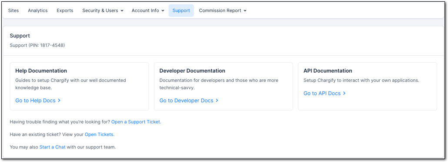Click 'Setup Chargify to interact' description text

(x=361, y=81)
